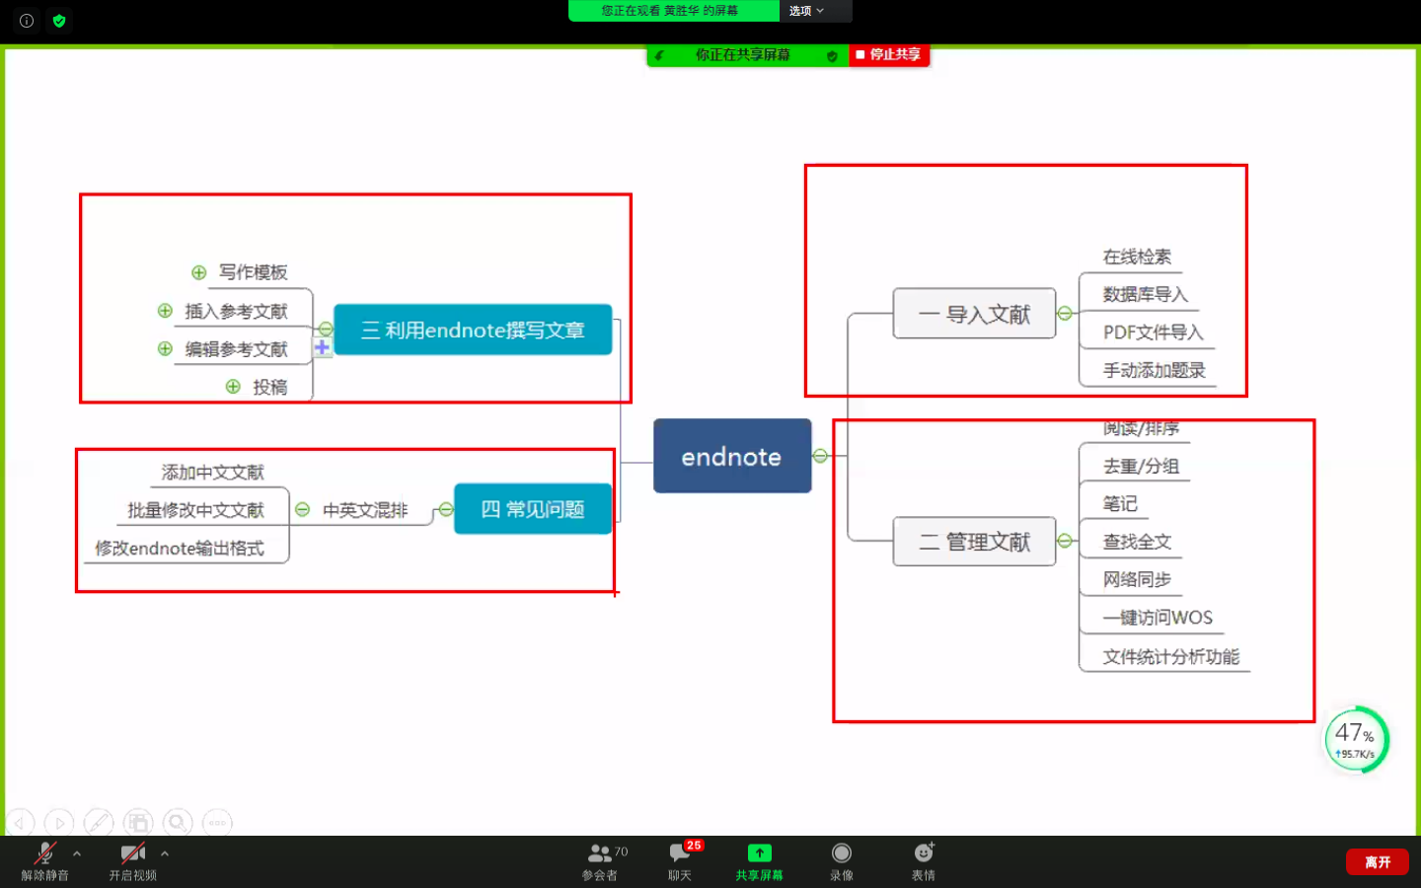The height and width of the screenshot is (888, 1421).
Task: Click the red 离开 leave button
Action: [1378, 862]
